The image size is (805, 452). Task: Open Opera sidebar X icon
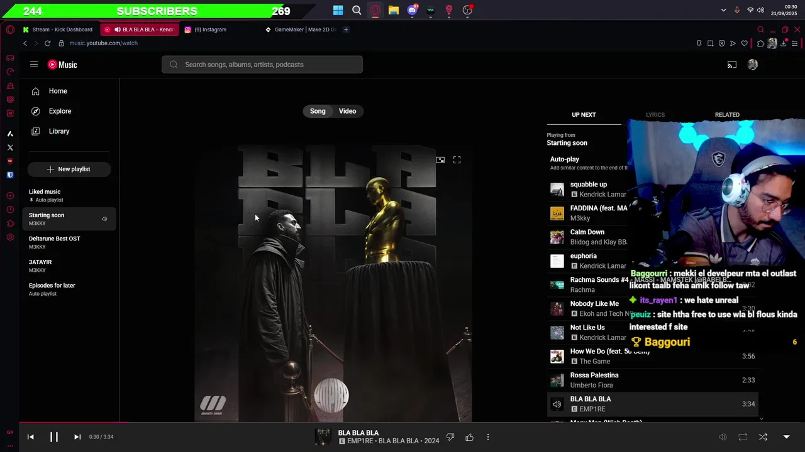[10, 148]
